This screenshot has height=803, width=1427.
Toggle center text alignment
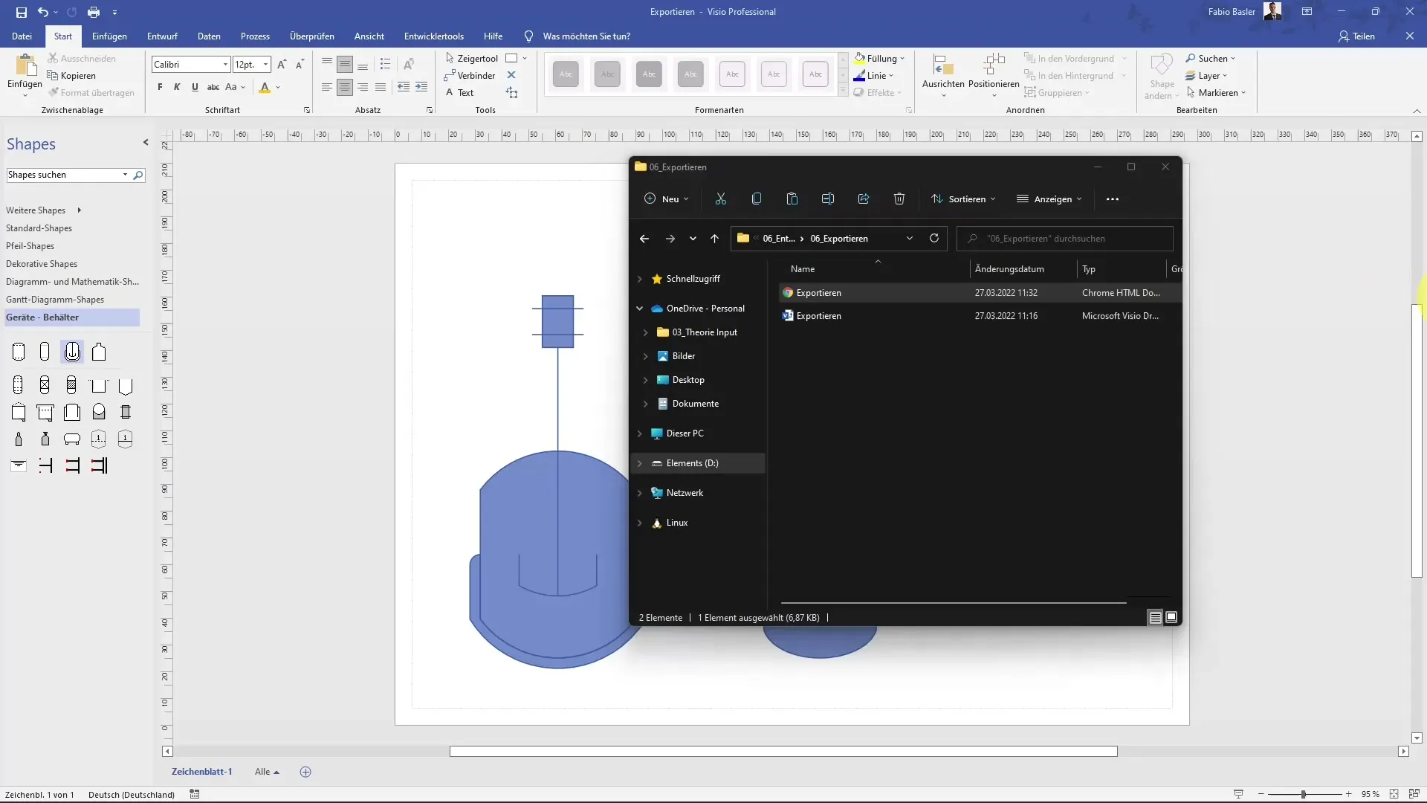[x=345, y=87]
